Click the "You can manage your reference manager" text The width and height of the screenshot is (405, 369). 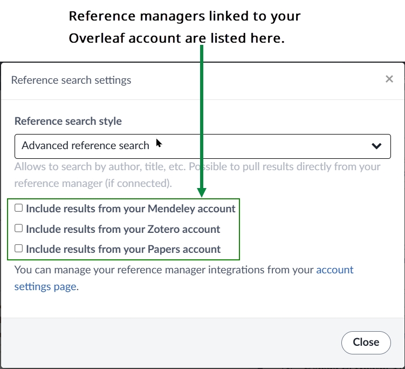point(162,270)
